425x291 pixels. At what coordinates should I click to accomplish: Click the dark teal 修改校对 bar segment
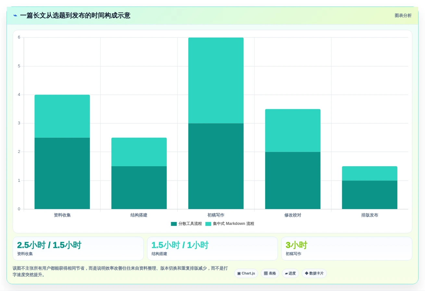[x=293, y=180]
